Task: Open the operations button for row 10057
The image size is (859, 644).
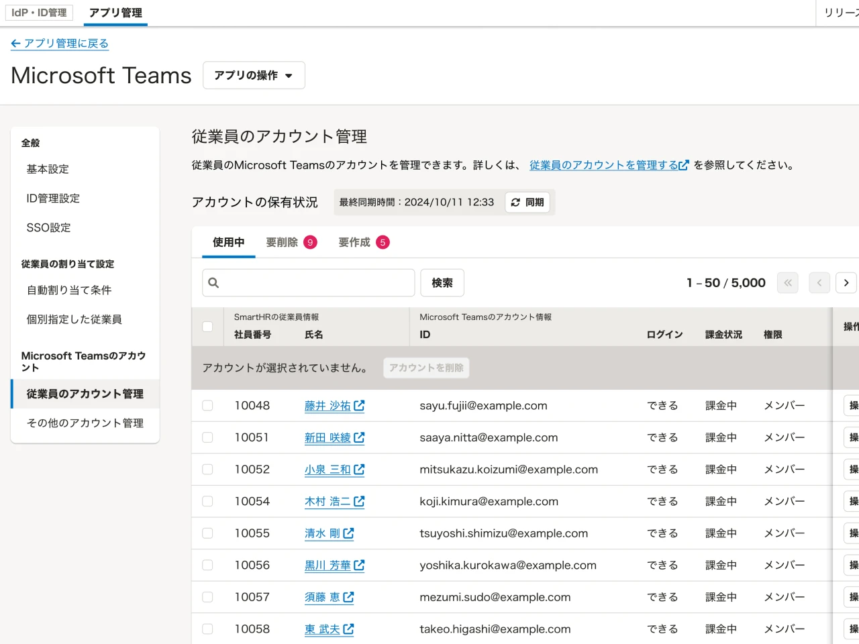Action: [x=852, y=597]
